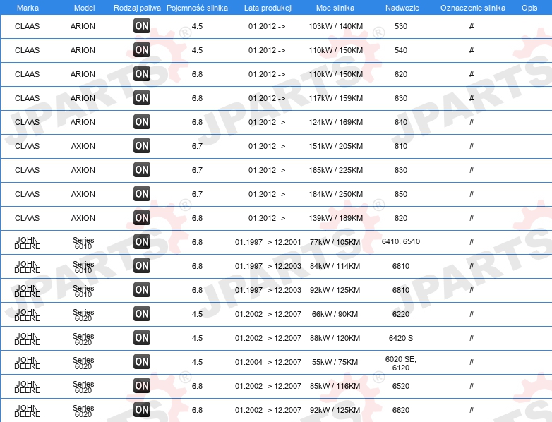
Task: Select the 66kW / 90KM power cell
Action: point(335,314)
